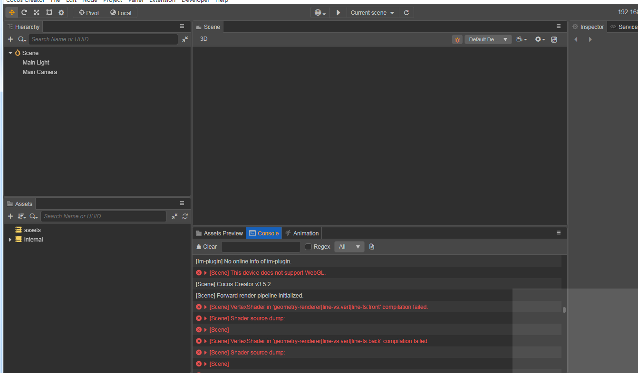The height and width of the screenshot is (373, 638).
Task: Select the Scale transform tool
Action: pyautogui.click(x=36, y=12)
